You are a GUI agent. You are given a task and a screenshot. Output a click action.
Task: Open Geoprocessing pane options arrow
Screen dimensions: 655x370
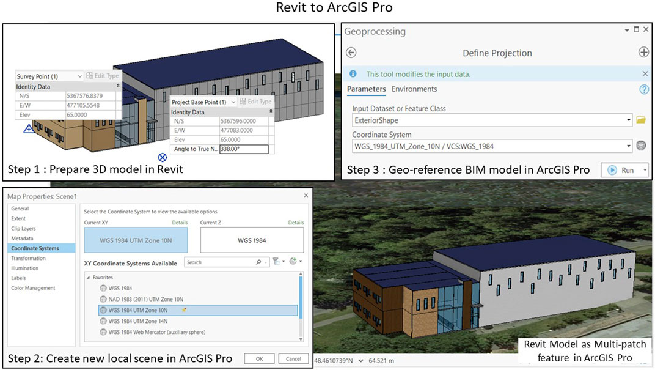pyautogui.click(x=627, y=30)
